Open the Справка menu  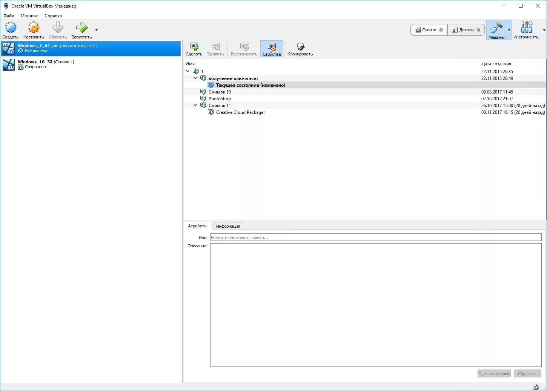53,16
